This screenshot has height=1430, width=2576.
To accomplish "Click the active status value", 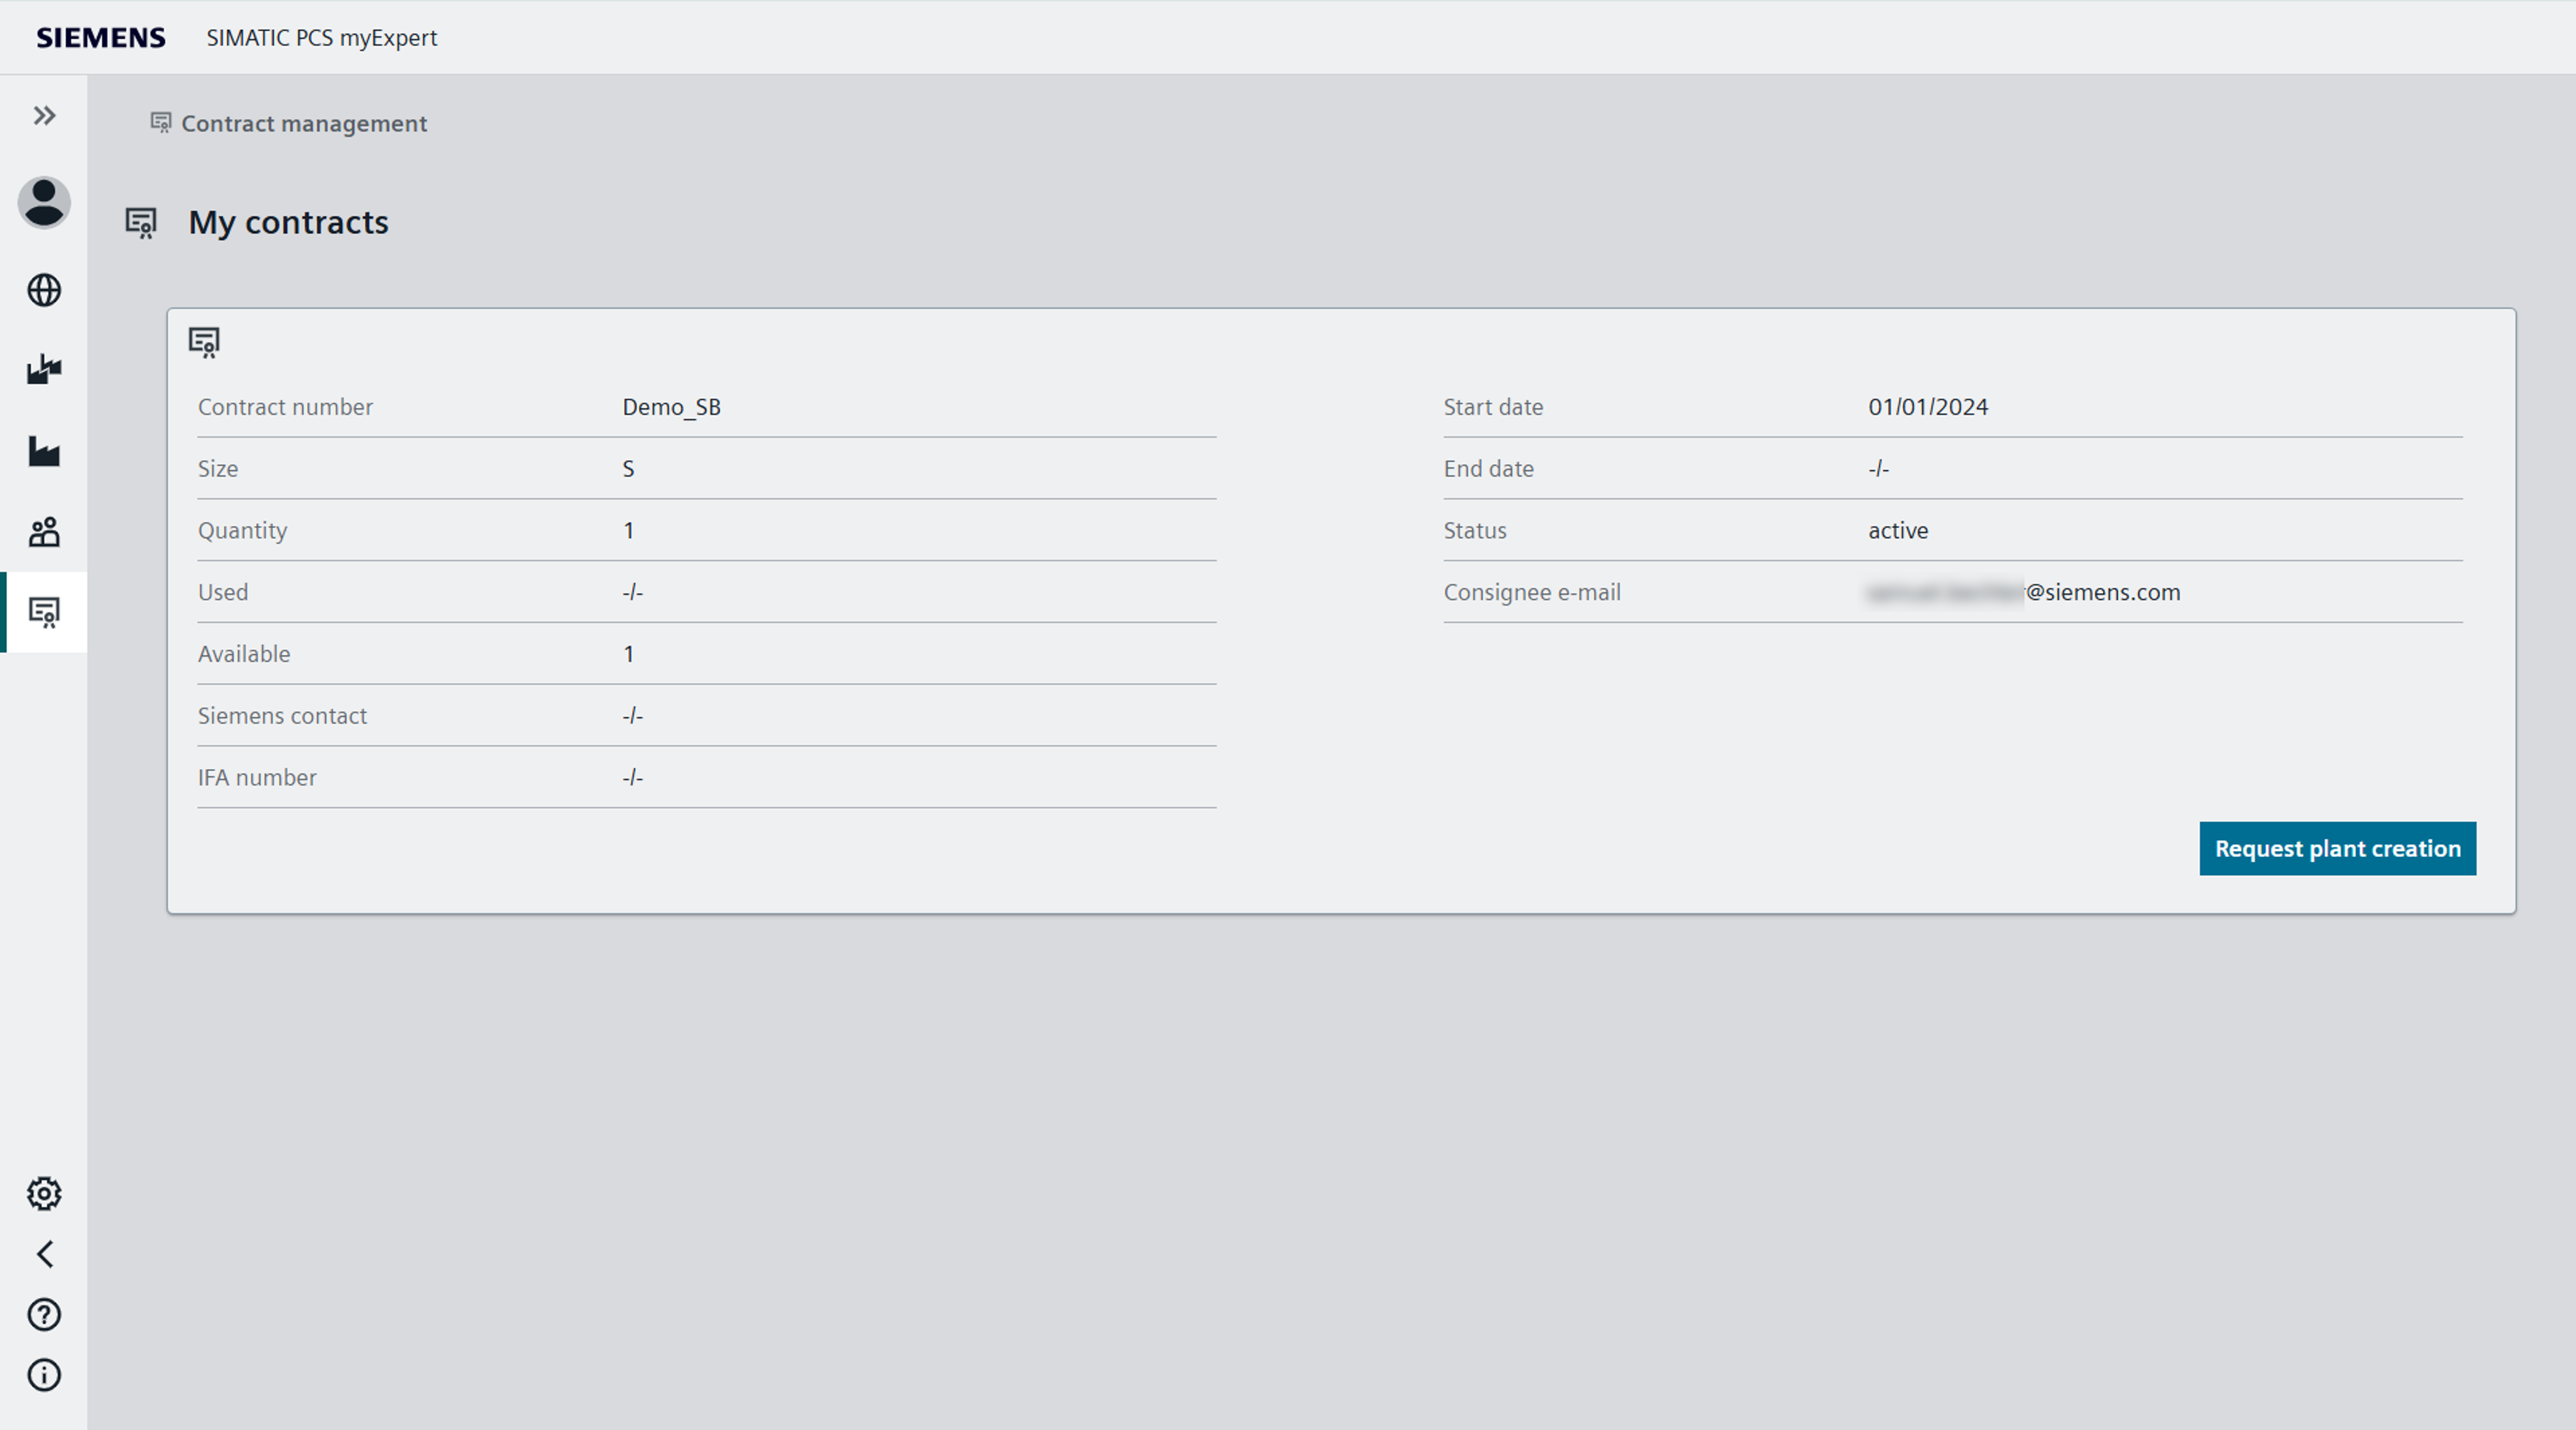I will tap(1897, 531).
